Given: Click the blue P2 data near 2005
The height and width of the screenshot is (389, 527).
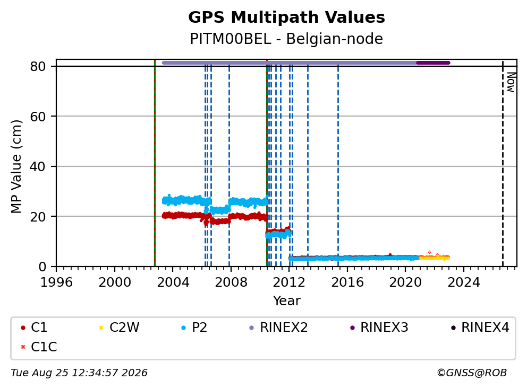Looking at the screenshot, I should [187, 201].
